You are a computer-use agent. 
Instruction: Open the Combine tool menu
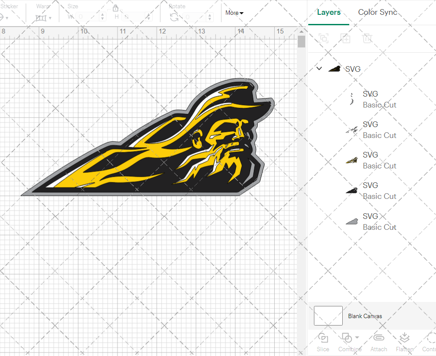click(x=350, y=343)
